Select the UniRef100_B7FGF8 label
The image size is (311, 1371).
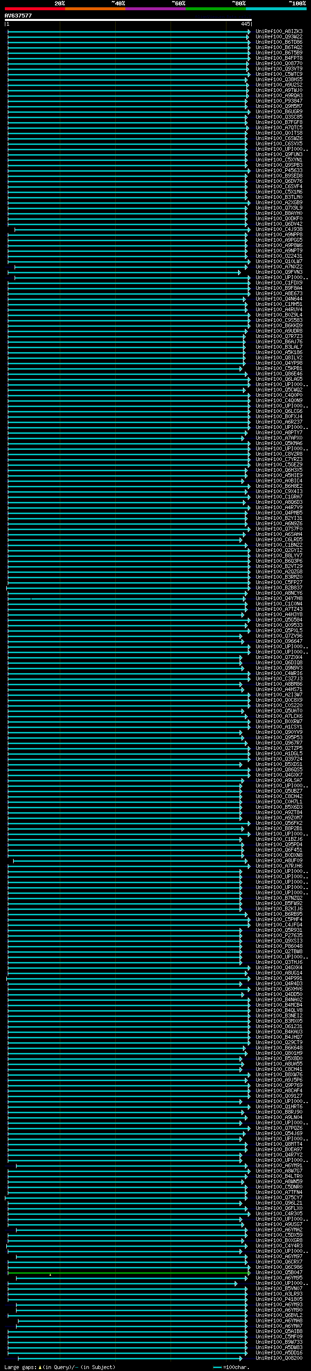point(279,123)
